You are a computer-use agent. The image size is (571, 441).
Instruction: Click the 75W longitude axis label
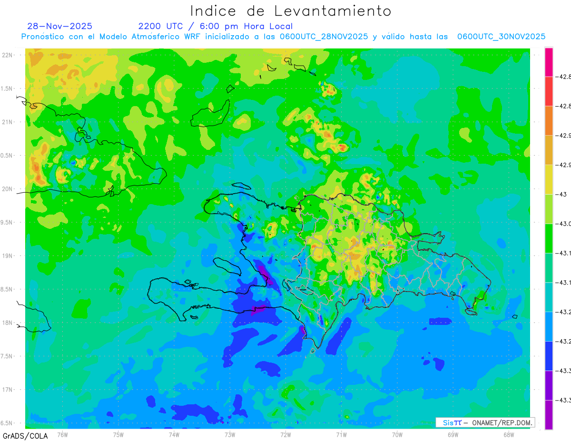[x=118, y=435]
